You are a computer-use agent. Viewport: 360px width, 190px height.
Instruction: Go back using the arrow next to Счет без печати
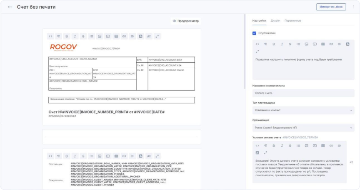pyautogui.click(x=10, y=7)
